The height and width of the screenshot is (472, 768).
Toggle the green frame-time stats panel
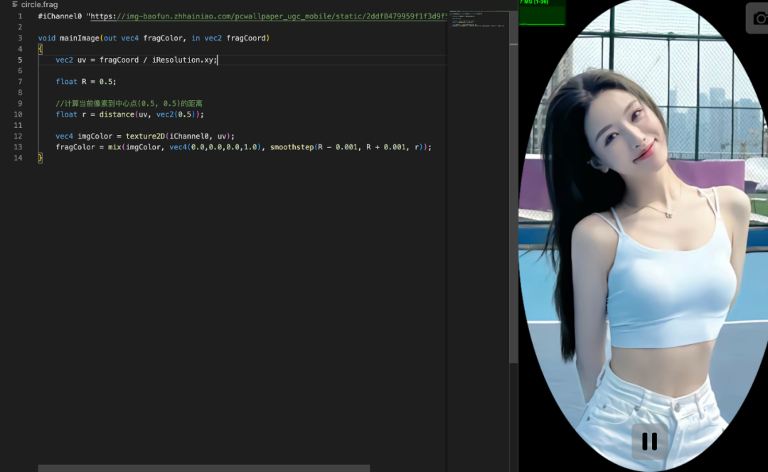(542, 13)
